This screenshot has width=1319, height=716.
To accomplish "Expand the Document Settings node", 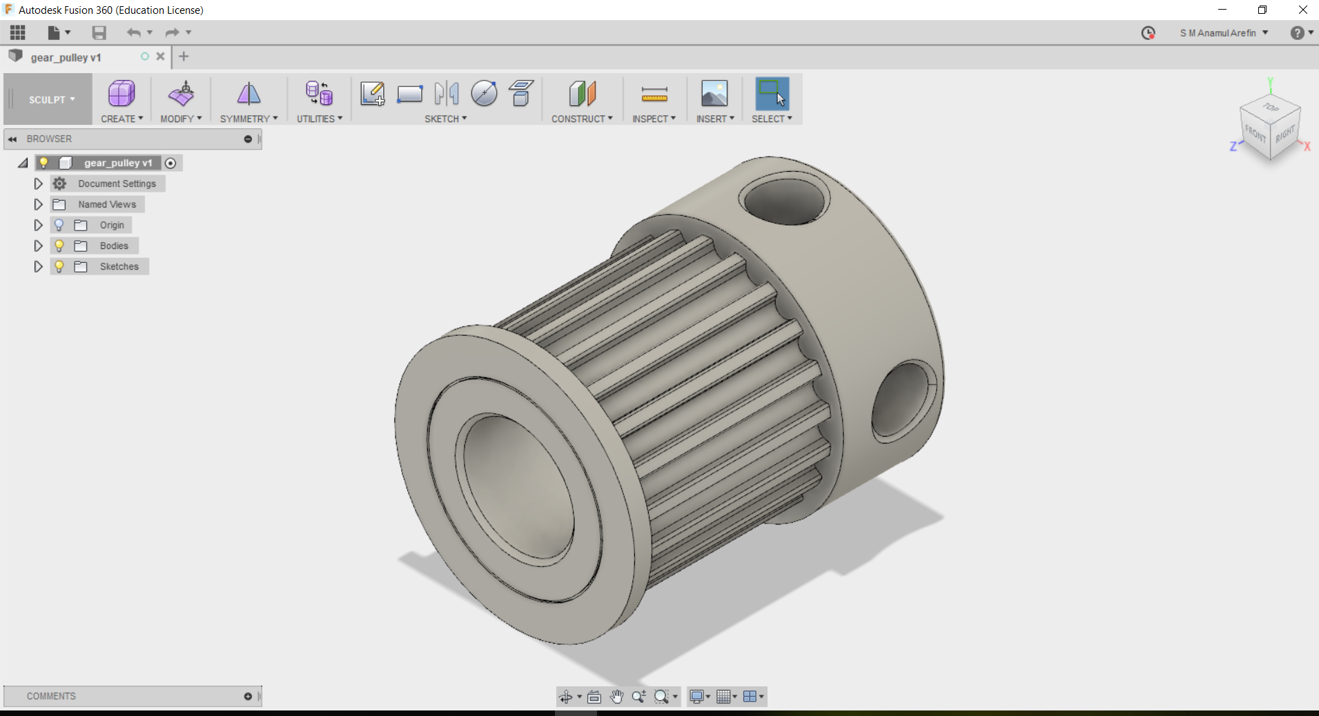I will [x=38, y=183].
